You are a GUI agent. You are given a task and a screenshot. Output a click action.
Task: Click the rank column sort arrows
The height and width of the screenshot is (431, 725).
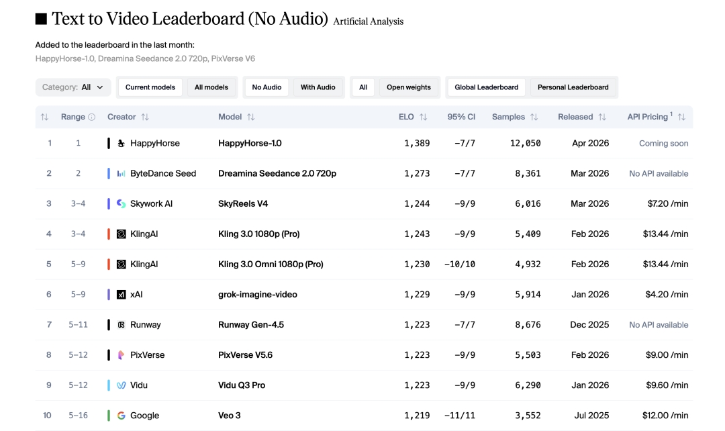tap(44, 117)
